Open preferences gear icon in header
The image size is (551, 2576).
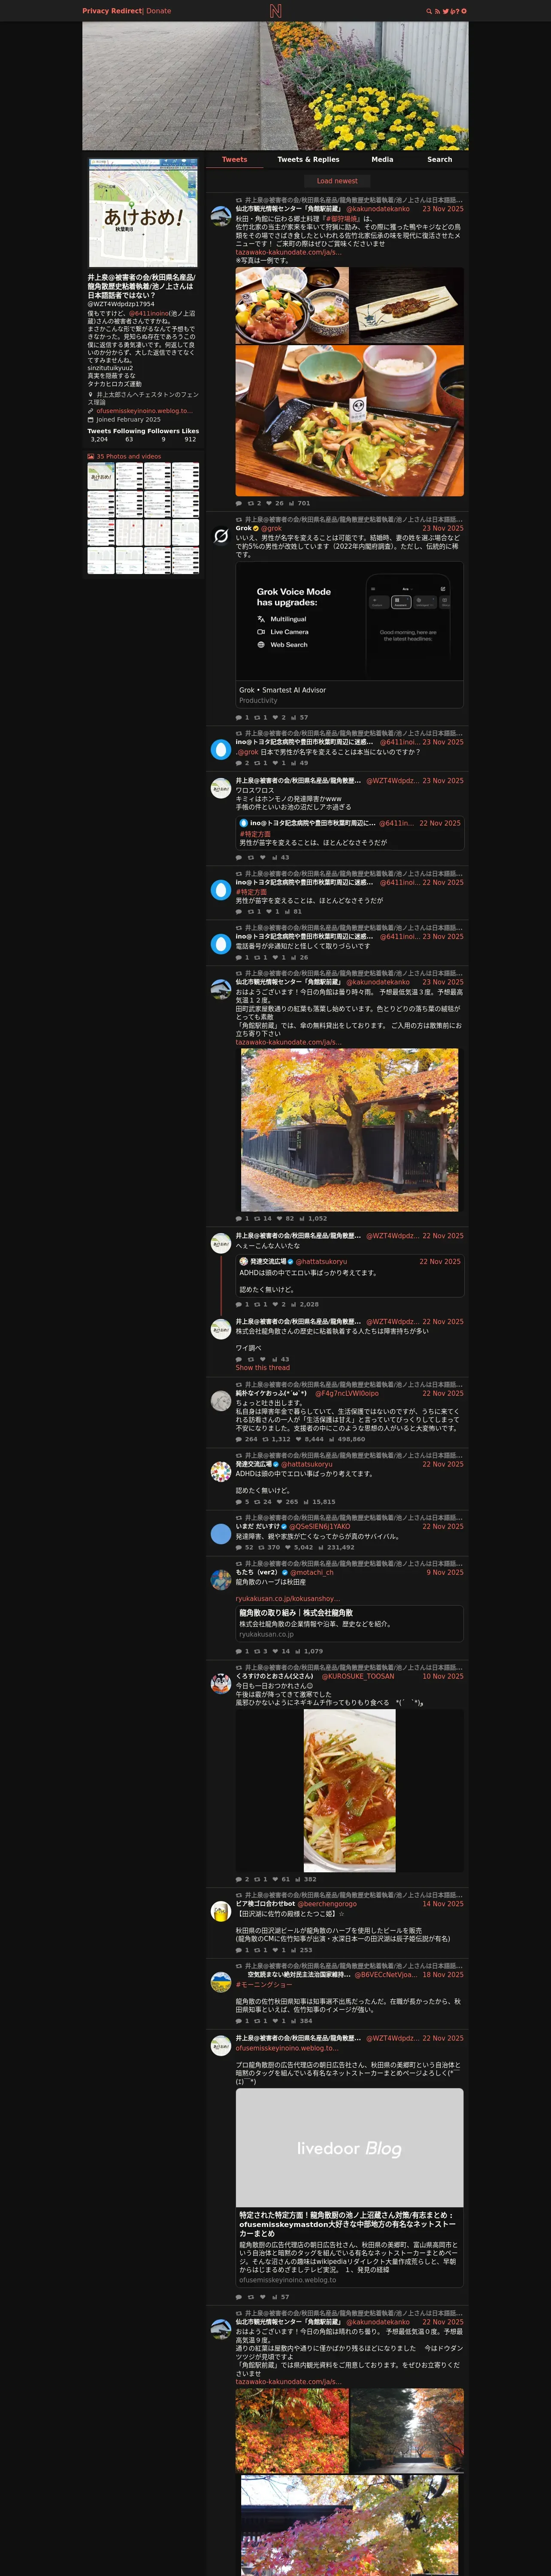pos(464,11)
